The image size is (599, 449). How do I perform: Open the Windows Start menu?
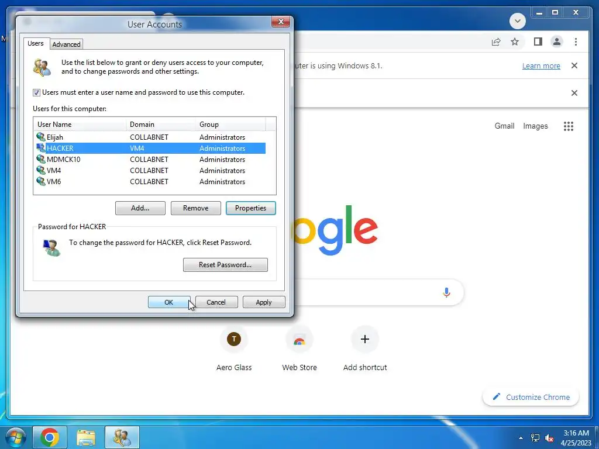[x=16, y=437]
